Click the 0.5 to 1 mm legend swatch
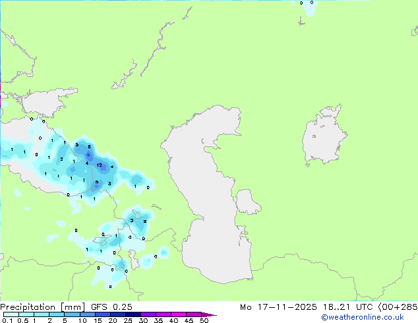 tap(26, 314)
